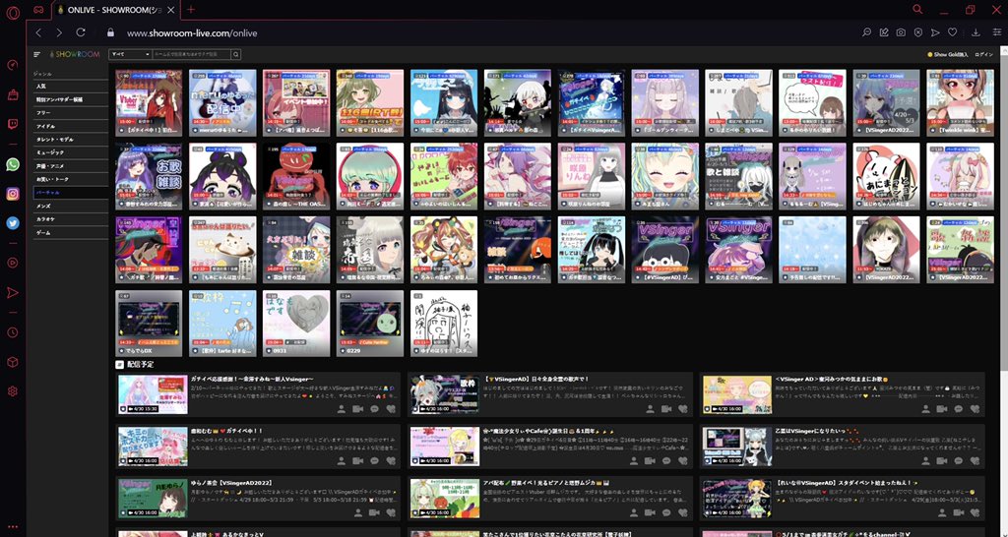Bookmark the page with the heart icon
This screenshot has width=1008, height=537.
pos(953,32)
